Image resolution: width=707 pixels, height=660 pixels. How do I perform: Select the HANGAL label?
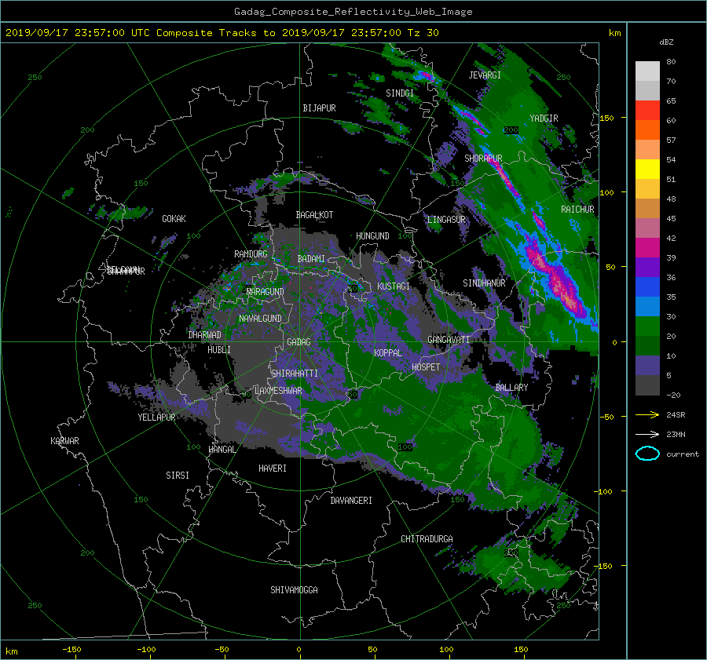click(222, 450)
